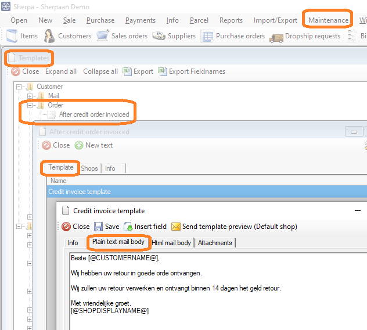Viewport: 367px width, 330px height.
Task: Open the Dropship requests van icon
Action: 276,38
